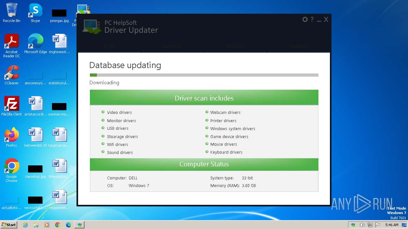The image size is (408, 229).
Task: Close the Driver Updater window
Action: coord(326,19)
